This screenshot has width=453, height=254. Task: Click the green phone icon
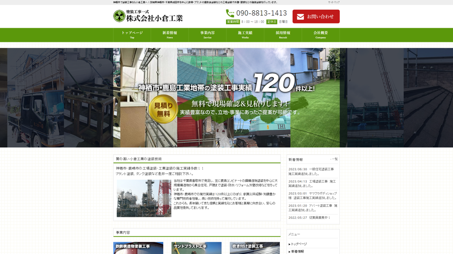[x=230, y=13]
